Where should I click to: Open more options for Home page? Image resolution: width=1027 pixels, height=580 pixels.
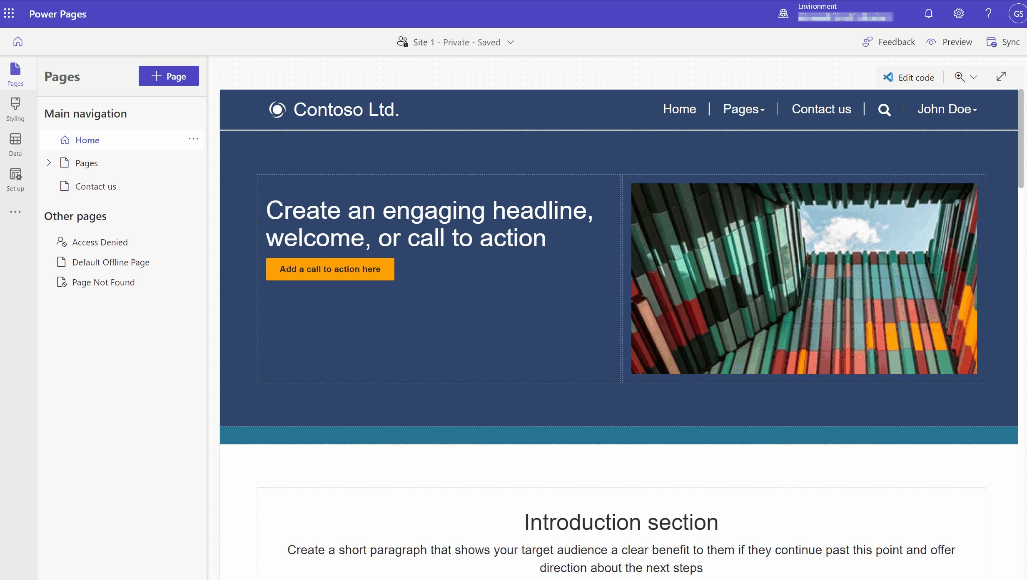pyautogui.click(x=193, y=139)
